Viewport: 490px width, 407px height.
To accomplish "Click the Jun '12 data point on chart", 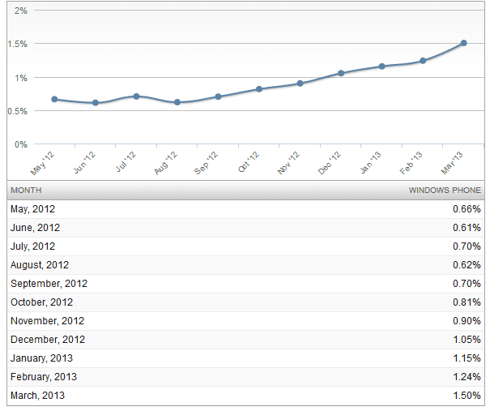I will tap(96, 103).
